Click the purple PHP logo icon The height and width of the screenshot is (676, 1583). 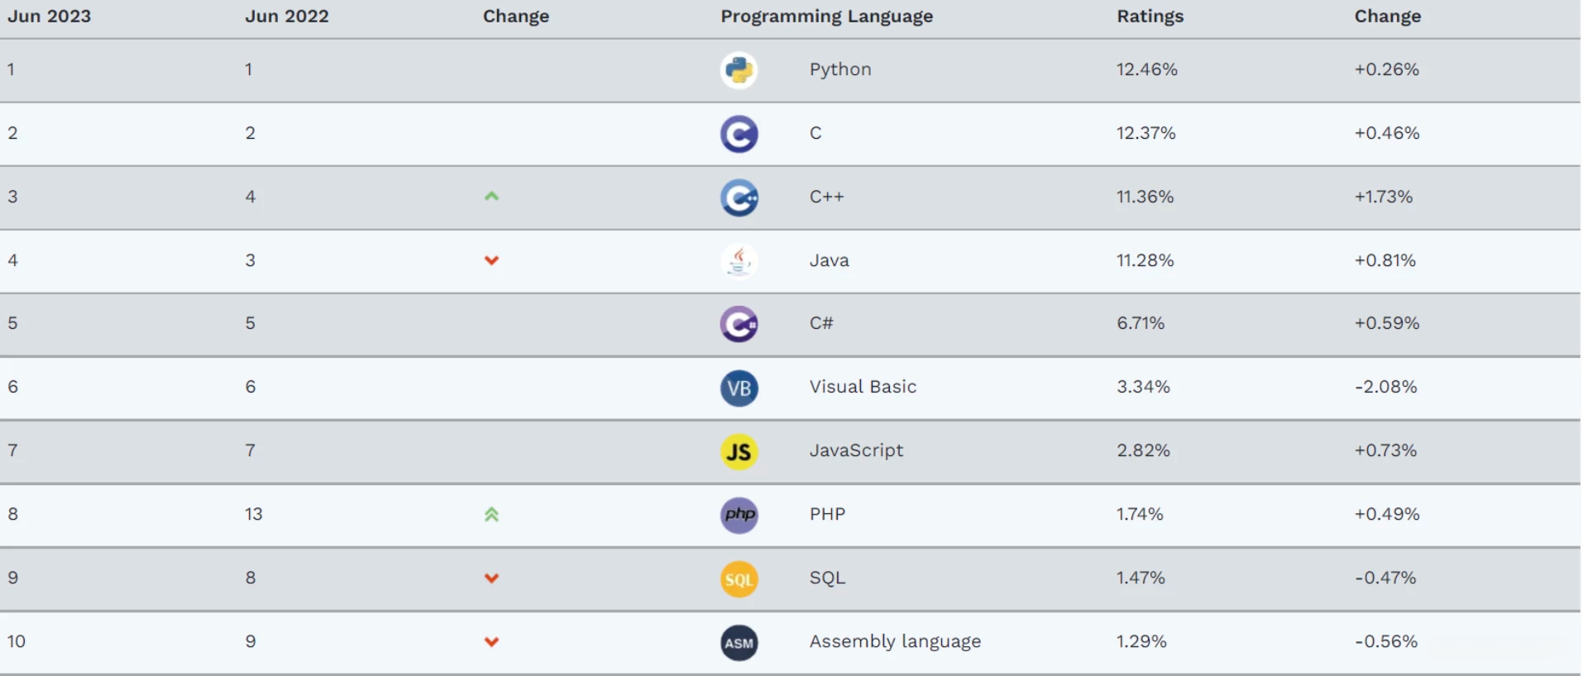click(x=739, y=515)
